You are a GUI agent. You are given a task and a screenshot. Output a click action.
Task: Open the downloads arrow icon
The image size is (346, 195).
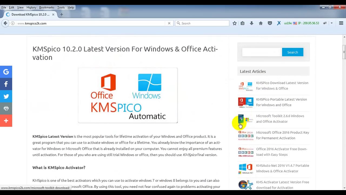(252, 23)
